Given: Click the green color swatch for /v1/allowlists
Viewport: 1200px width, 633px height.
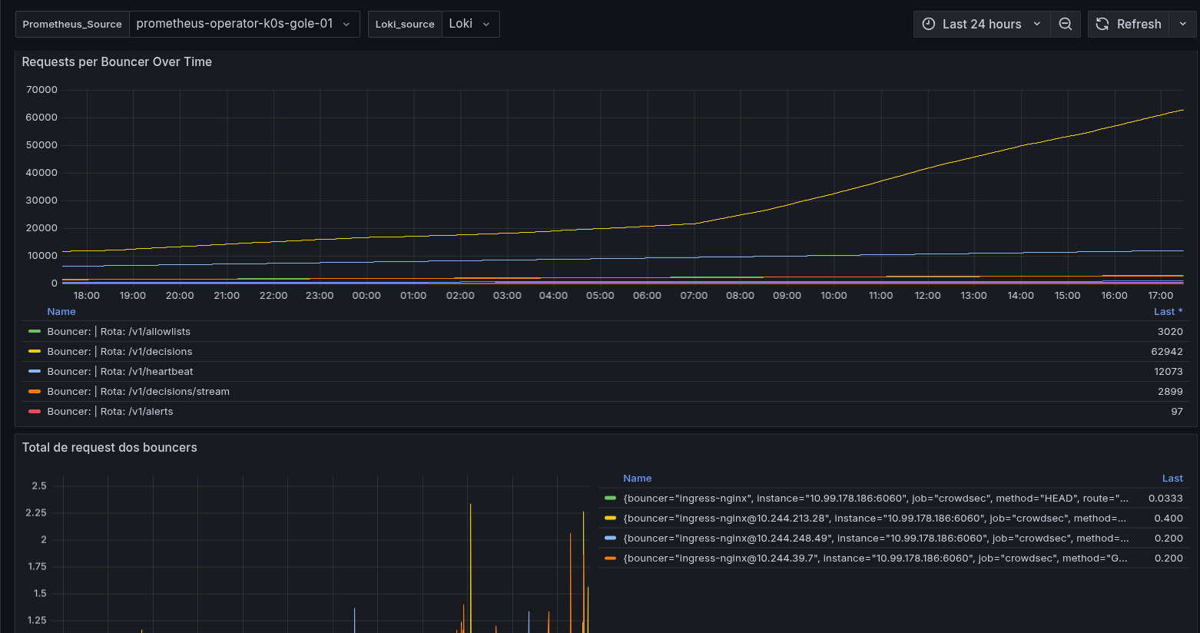Looking at the screenshot, I should pyautogui.click(x=35, y=332).
